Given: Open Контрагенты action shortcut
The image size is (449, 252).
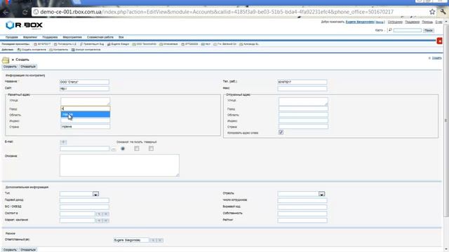Looking at the screenshot, I should 59,50.
